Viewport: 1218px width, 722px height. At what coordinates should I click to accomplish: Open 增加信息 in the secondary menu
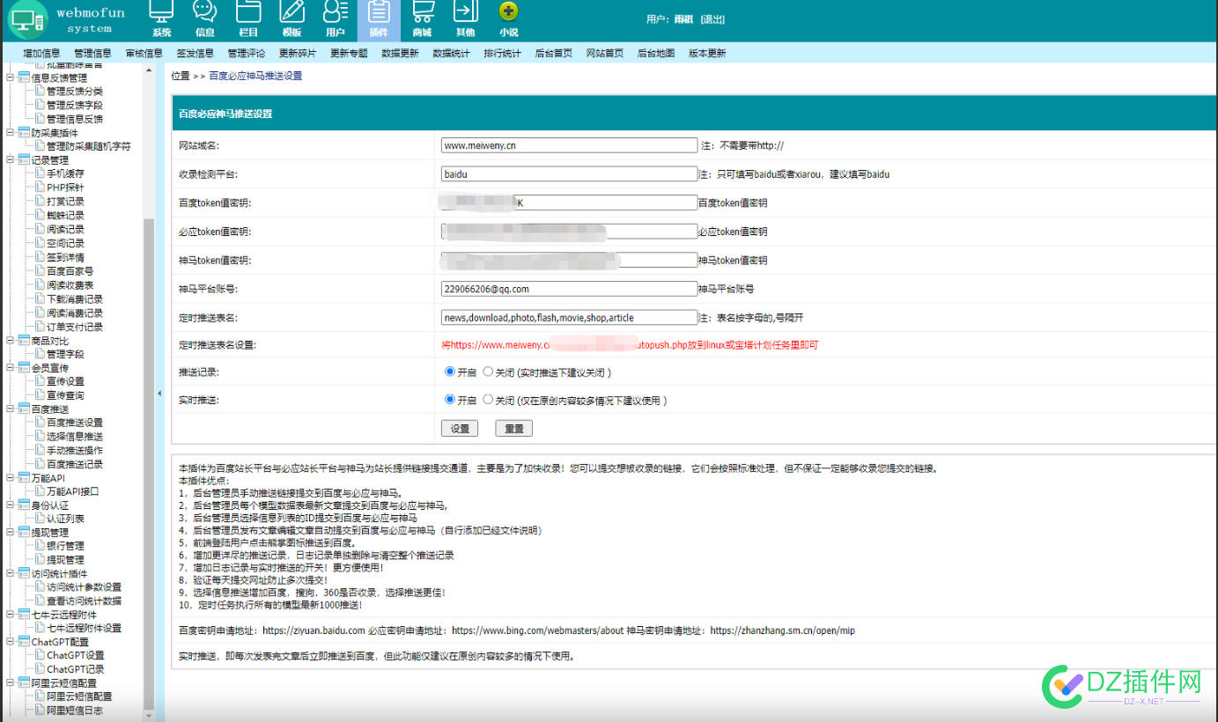(x=41, y=54)
